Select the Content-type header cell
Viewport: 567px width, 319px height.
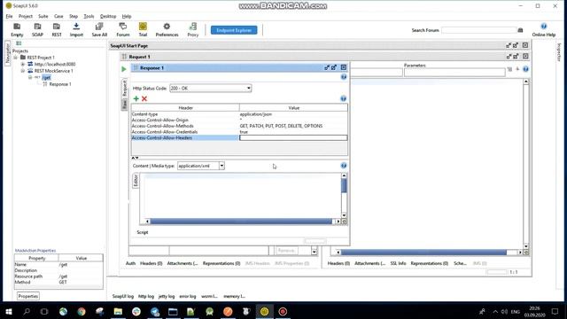(x=185, y=114)
